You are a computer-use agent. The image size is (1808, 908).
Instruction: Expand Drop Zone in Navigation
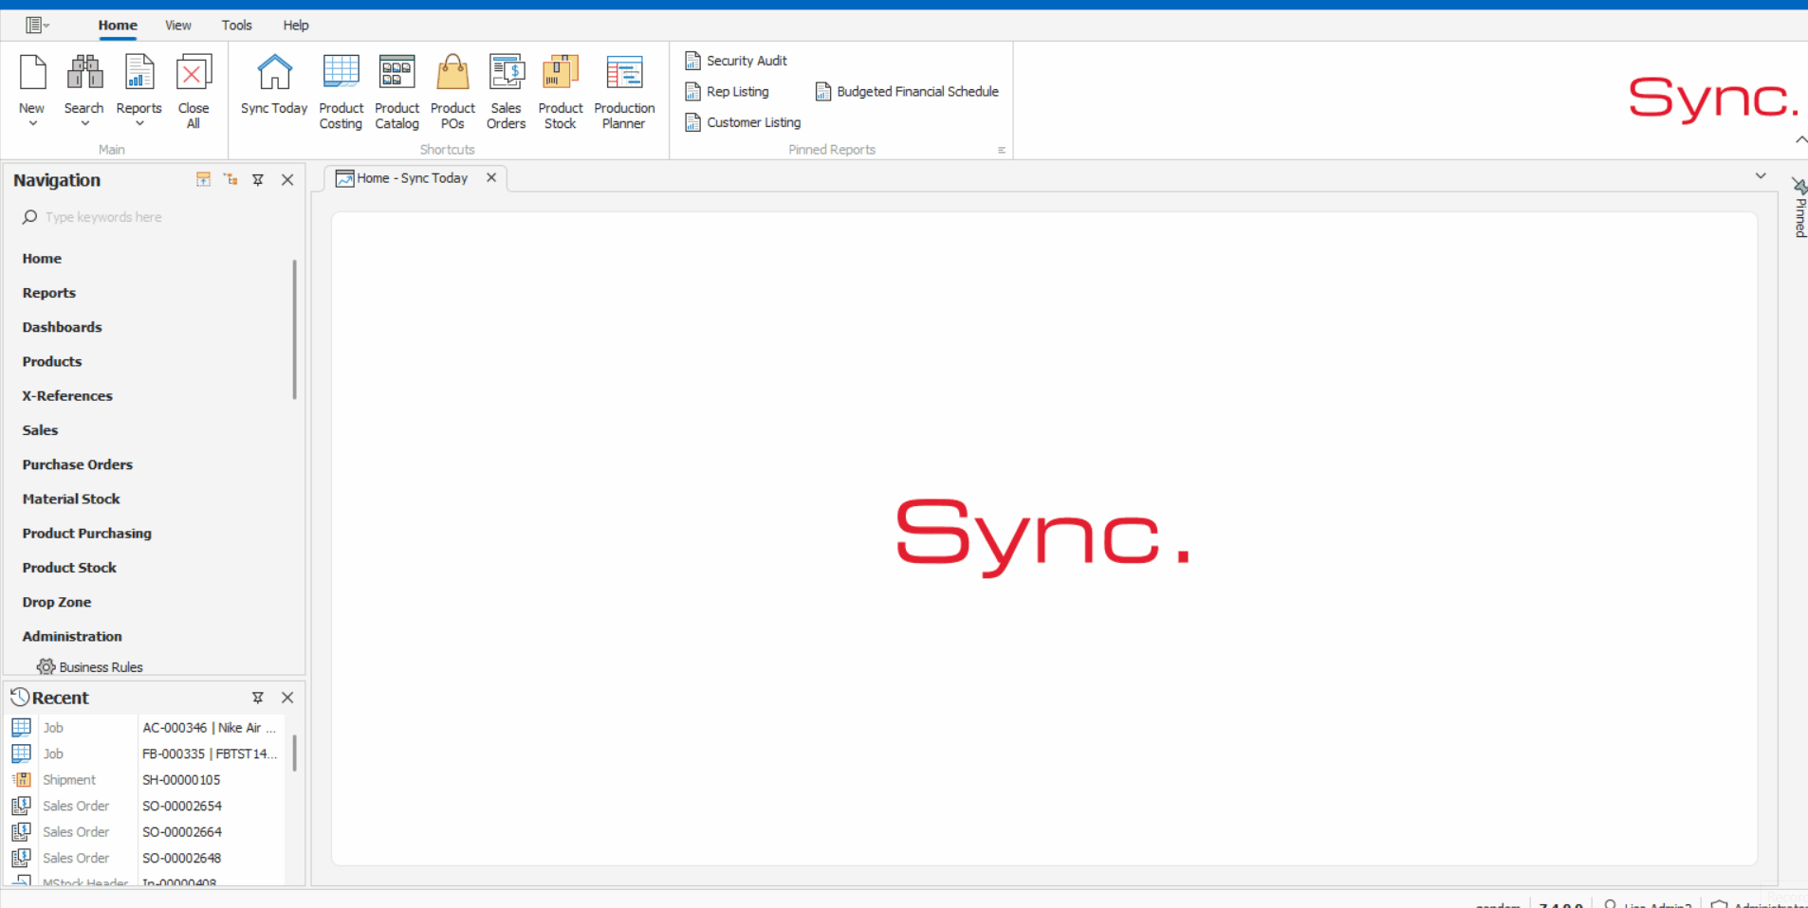coord(57,602)
